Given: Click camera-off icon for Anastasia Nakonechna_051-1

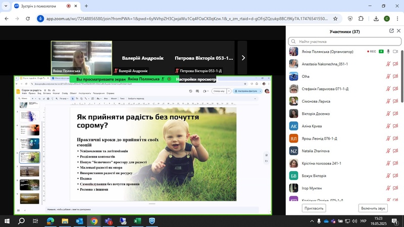Looking at the screenshot, I should pos(395,64).
